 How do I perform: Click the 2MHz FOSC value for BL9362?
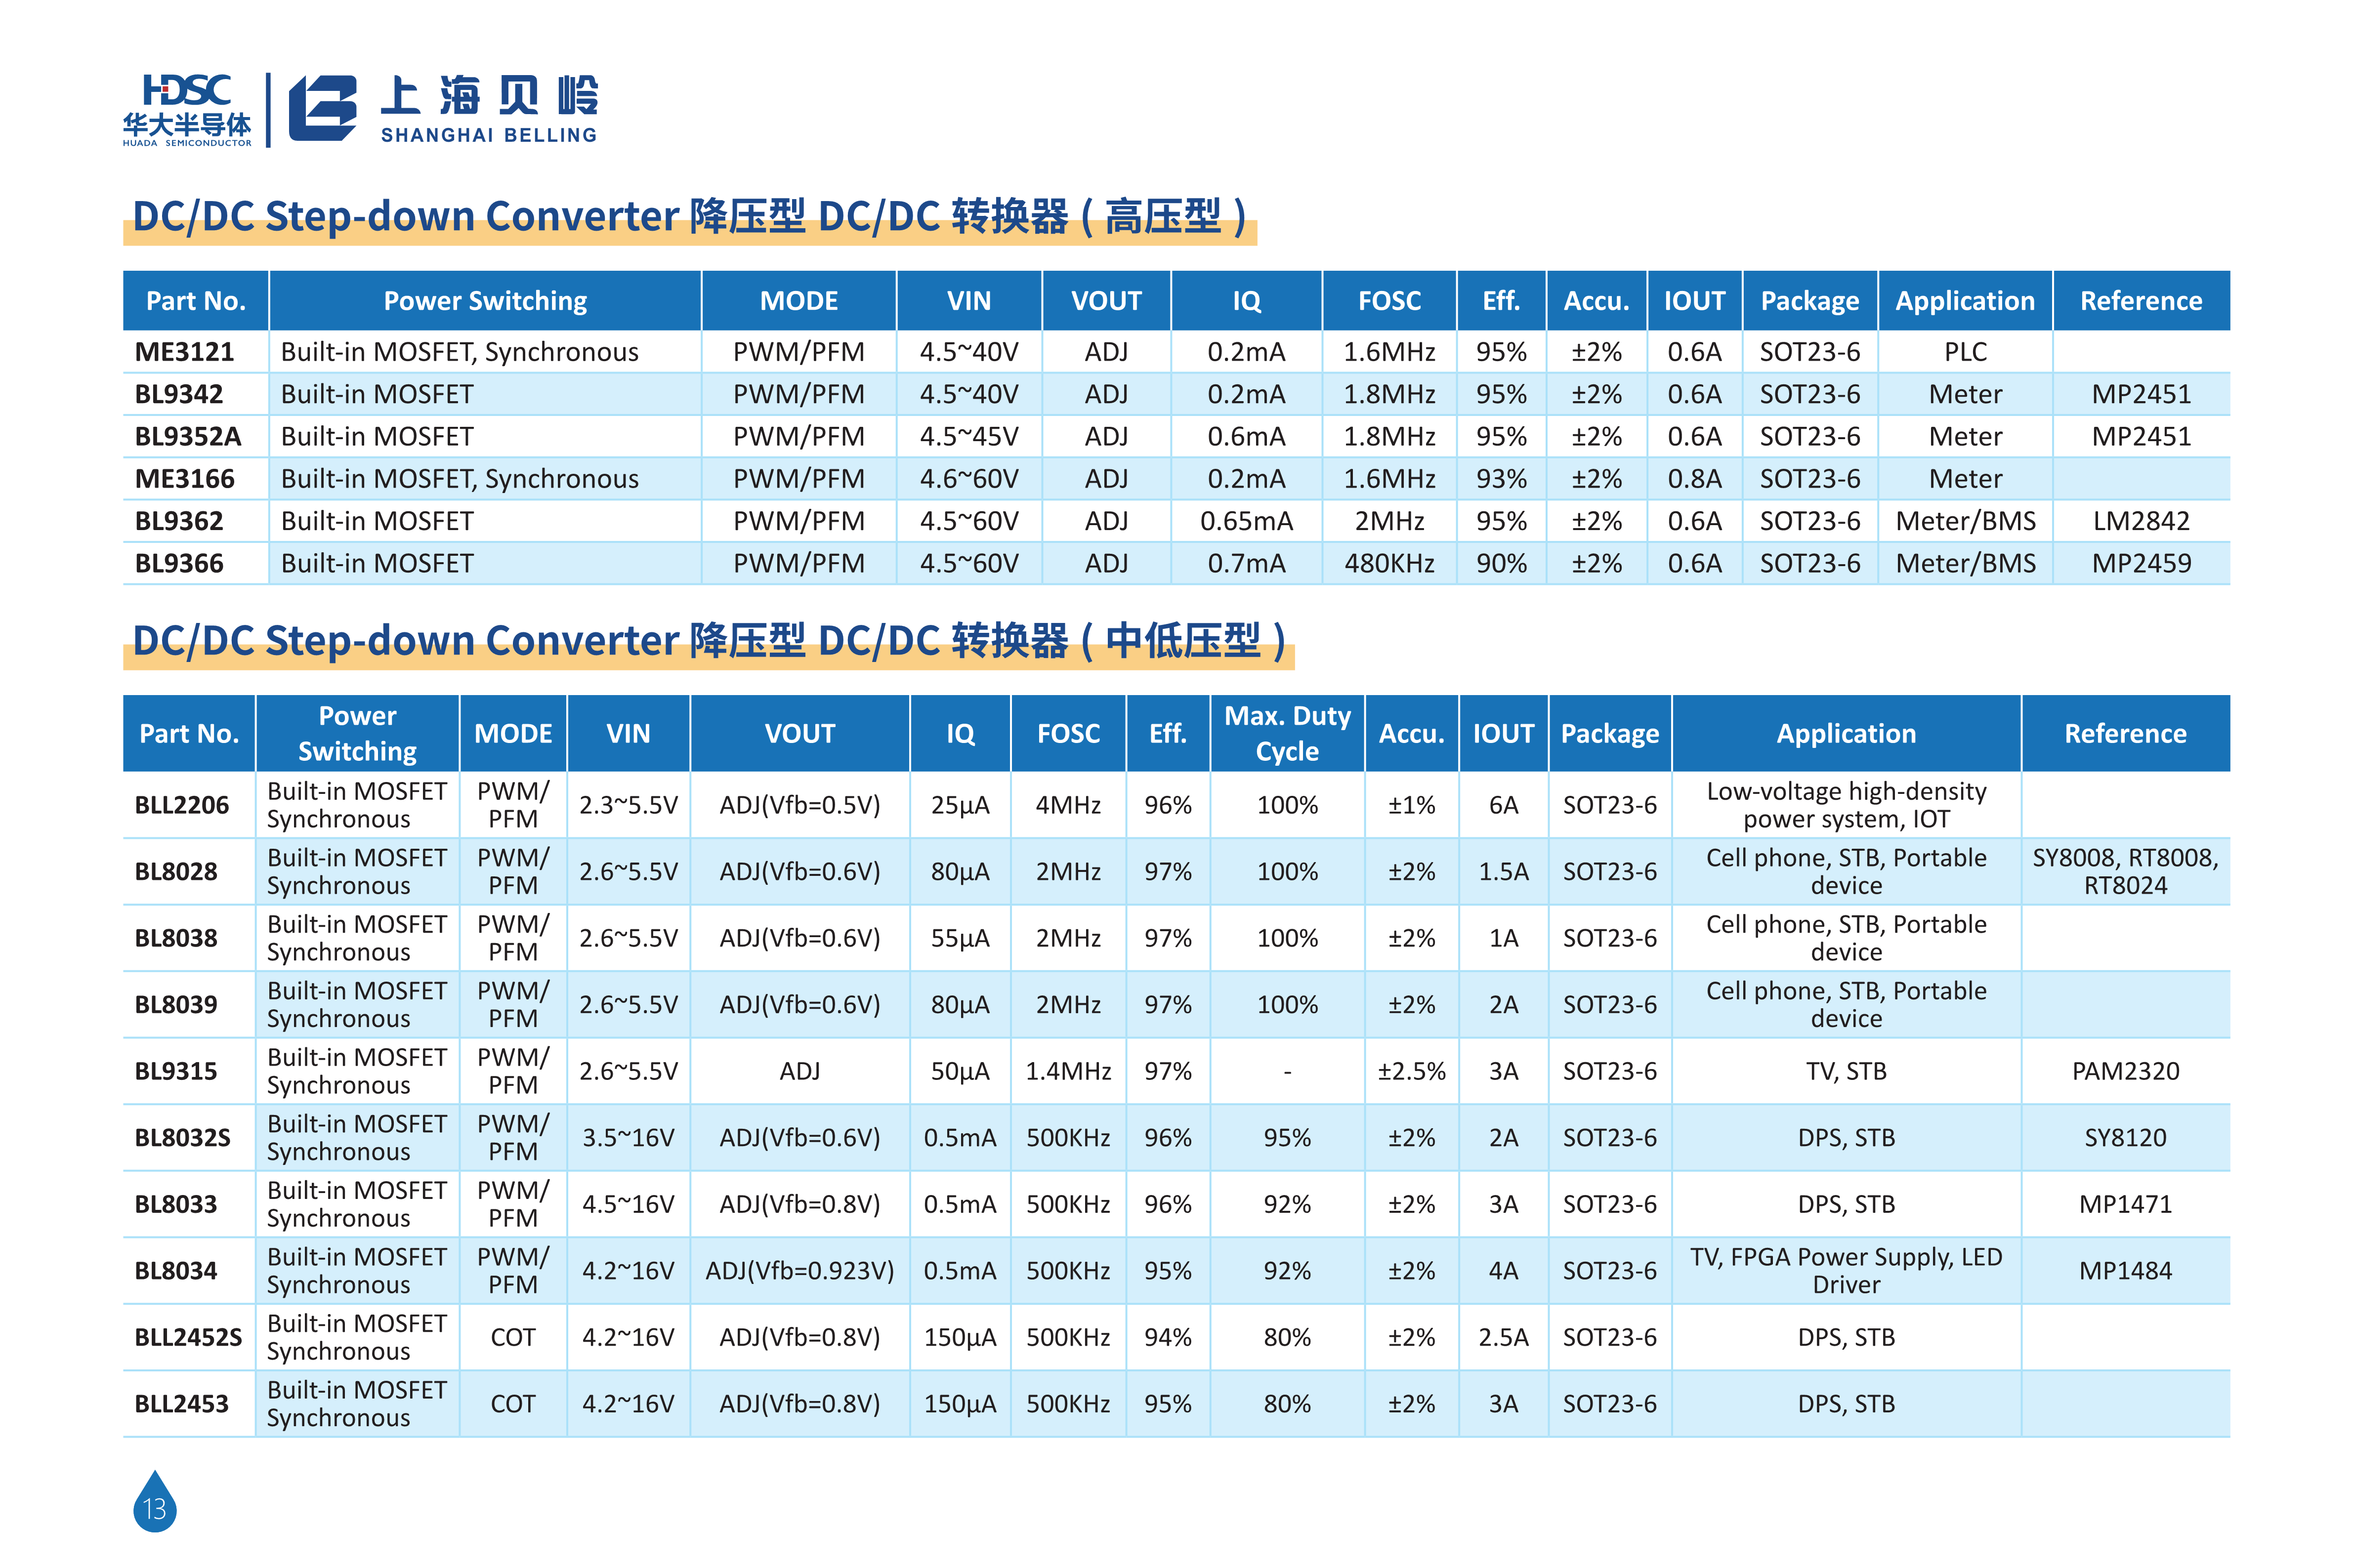(x=1389, y=521)
